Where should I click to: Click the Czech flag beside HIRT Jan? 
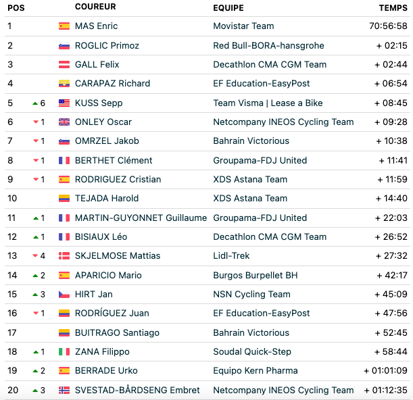64,294
